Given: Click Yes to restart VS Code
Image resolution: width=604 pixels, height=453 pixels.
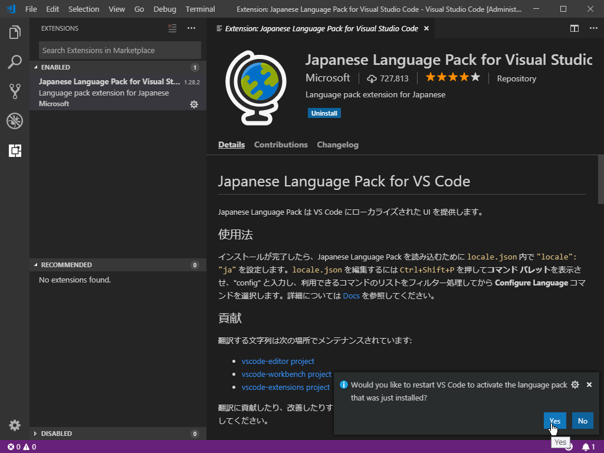Looking at the screenshot, I should coord(554,421).
